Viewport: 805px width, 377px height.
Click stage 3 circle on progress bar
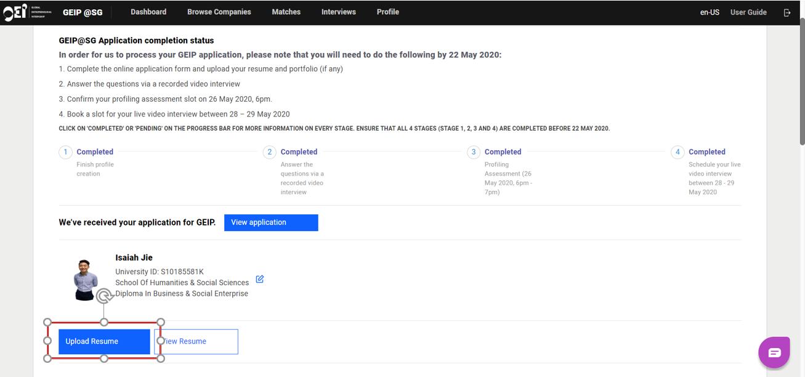[x=473, y=152]
